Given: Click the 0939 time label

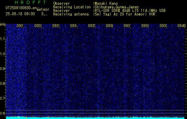Looking at the screenshot, I should [x=163, y=26].
